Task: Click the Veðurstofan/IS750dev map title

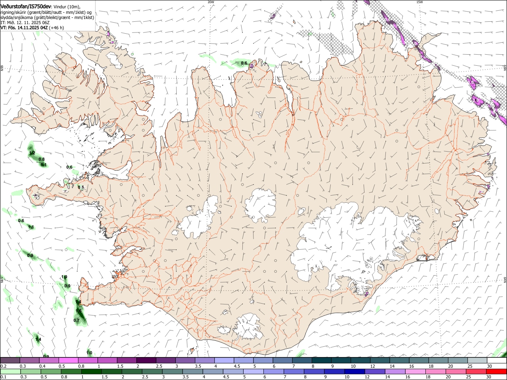Action: tap(26, 7)
